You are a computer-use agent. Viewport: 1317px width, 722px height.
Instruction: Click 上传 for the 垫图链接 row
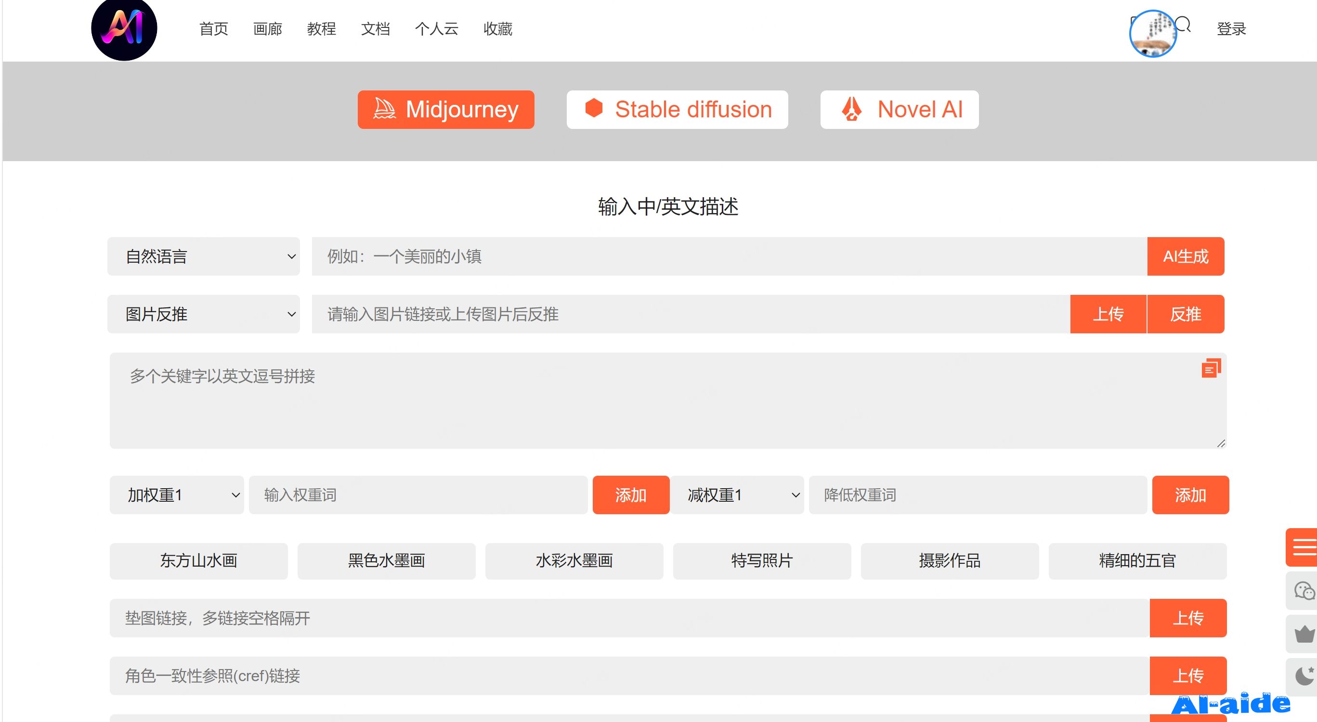(x=1188, y=618)
